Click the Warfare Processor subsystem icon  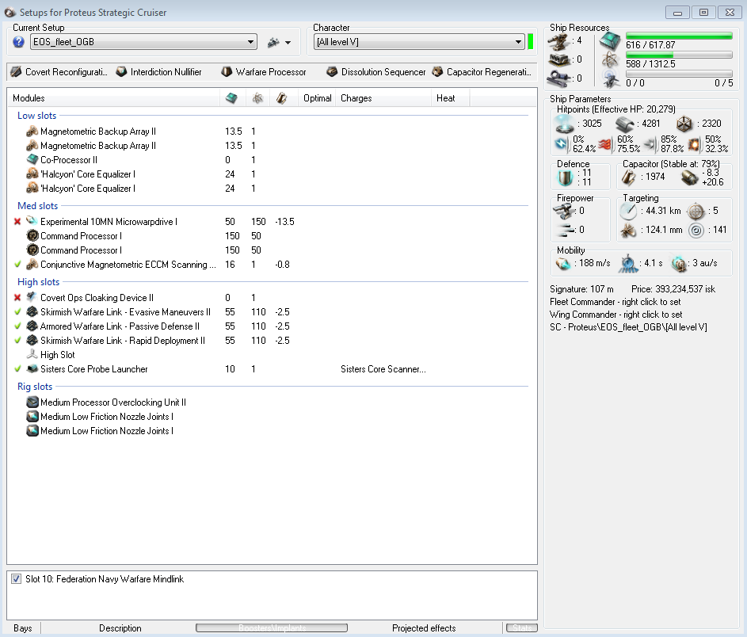click(x=227, y=72)
